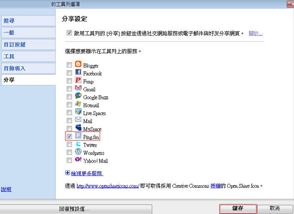Screen dimensions: 294x214
Task: Uncheck the enable 分享 button checkbox
Action: tap(69, 33)
